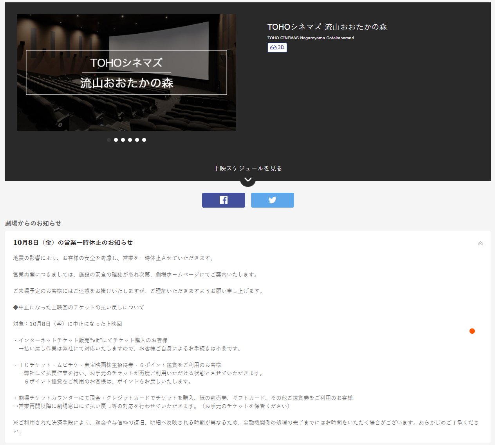Click line 対象：10月8日（金）に中止になった上映回
This screenshot has width=495, height=445.
point(67,324)
